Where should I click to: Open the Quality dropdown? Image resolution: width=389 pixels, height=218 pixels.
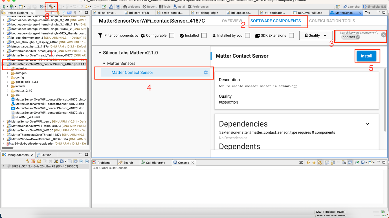315,36
